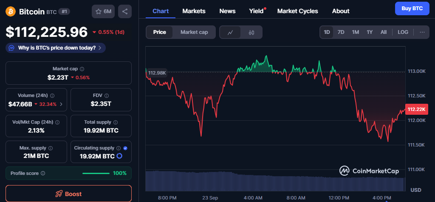This screenshot has width=435, height=202.
Task: Click circulating supply verified badge
Action: 125,148
